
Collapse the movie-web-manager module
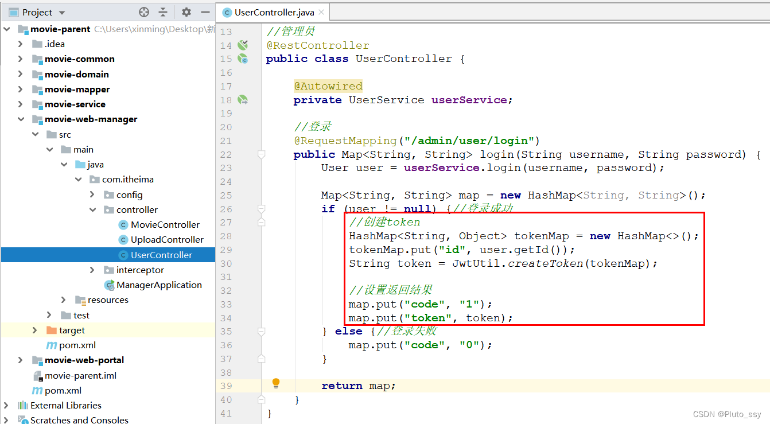coord(21,119)
